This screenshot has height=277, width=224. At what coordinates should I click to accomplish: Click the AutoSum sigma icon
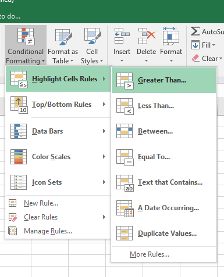(195, 31)
